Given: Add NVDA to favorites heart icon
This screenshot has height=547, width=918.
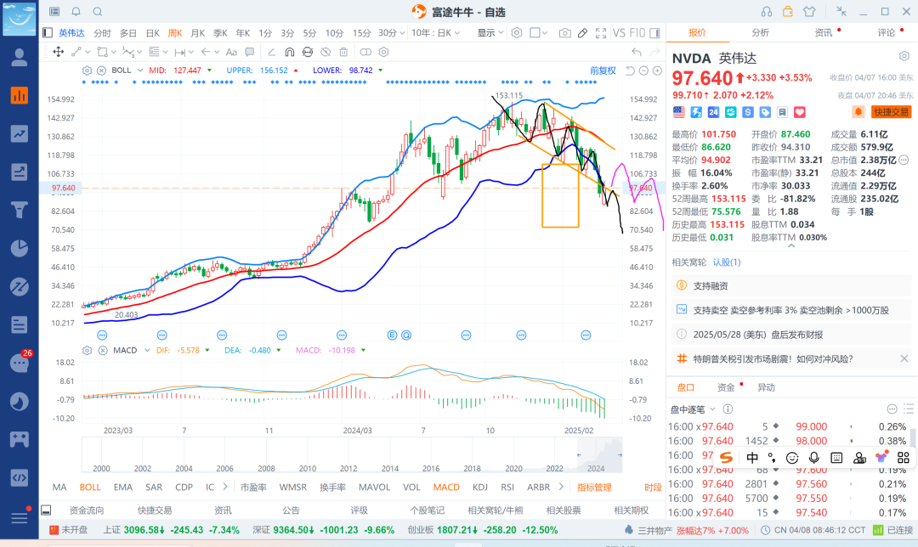Looking at the screenshot, I should pos(799,112).
